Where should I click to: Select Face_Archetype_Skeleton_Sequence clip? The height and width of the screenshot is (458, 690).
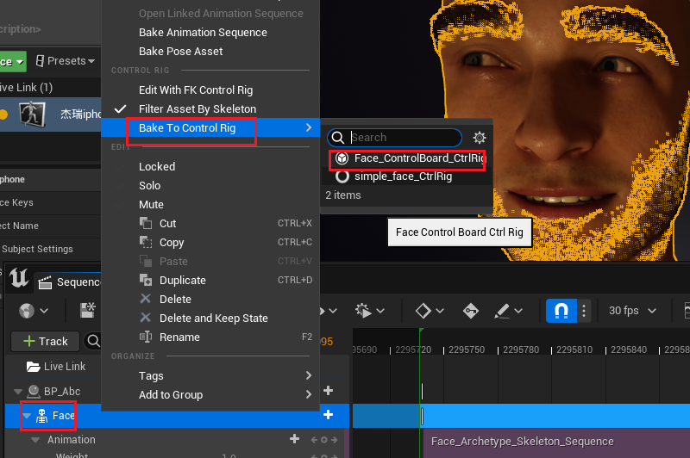pyautogui.click(x=556, y=443)
